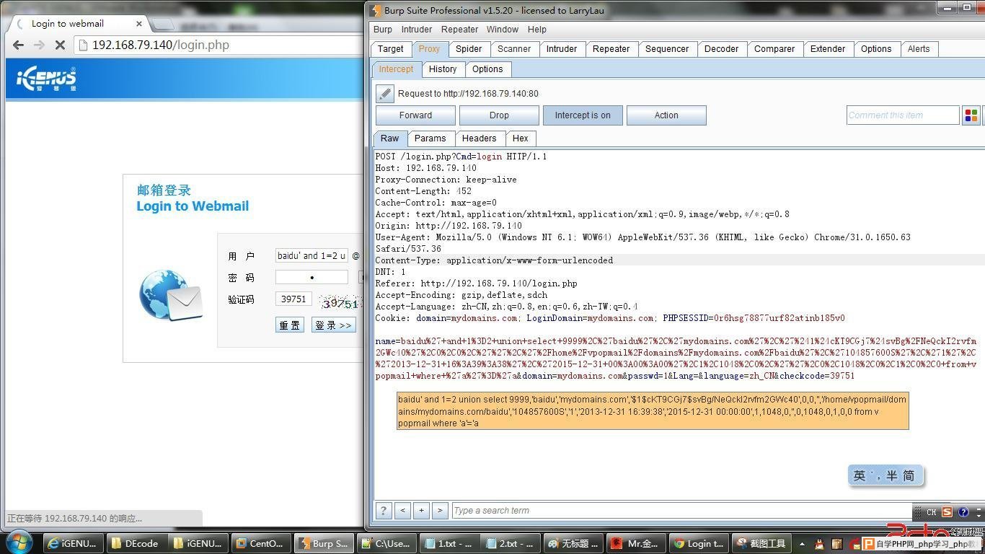
Task: Stop page loading with the X button
Action: [60, 45]
